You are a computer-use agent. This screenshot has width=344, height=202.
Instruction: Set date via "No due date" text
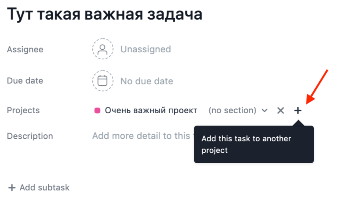pyautogui.click(x=147, y=81)
